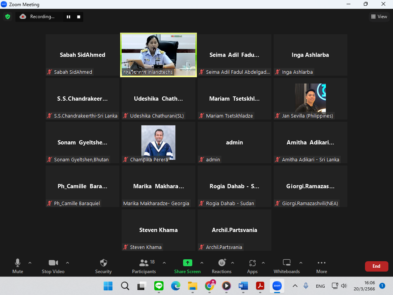The width and height of the screenshot is (393, 295).
Task: Click muted mic icon for Rogia Dahab - Sudan
Action: (x=201, y=203)
